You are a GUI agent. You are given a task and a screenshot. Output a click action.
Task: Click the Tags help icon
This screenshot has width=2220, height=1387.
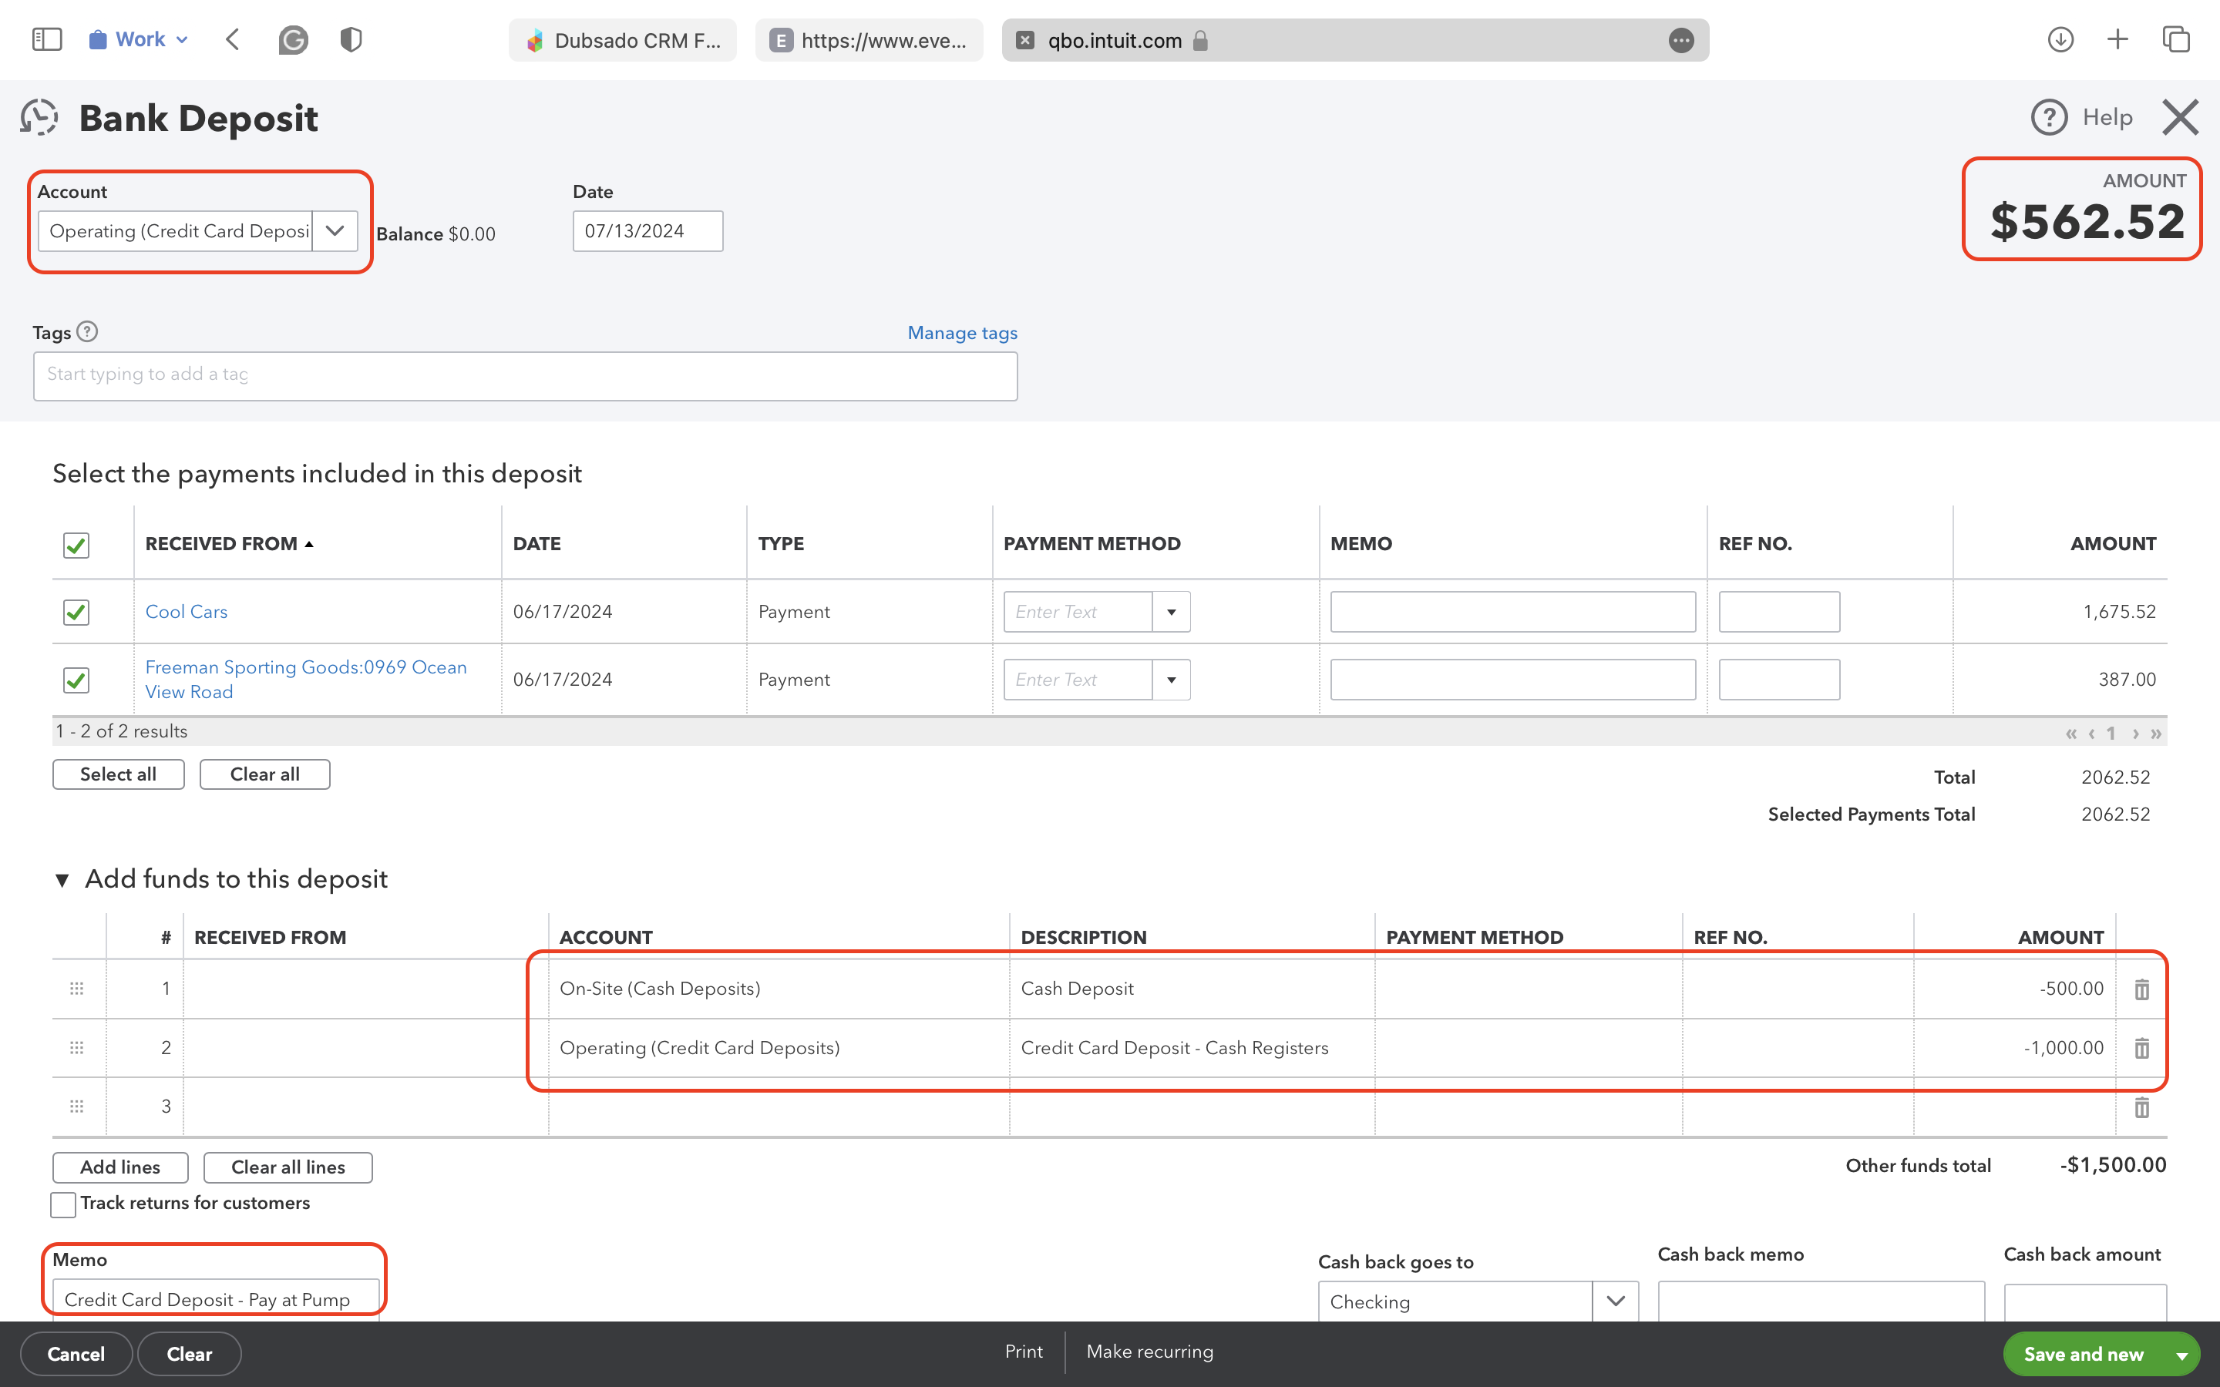coord(87,332)
